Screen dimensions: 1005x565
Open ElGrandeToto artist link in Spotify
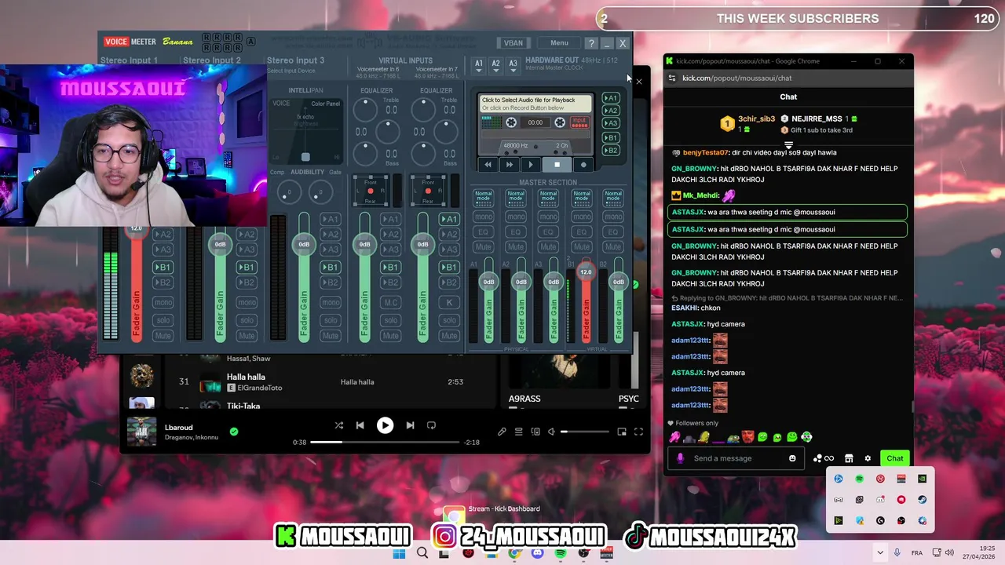coord(259,388)
